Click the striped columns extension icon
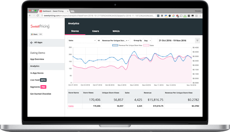Viewport: 230px width, 132px height. coord(189,16)
